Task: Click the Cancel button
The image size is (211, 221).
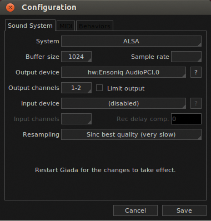Action: tap(135, 210)
